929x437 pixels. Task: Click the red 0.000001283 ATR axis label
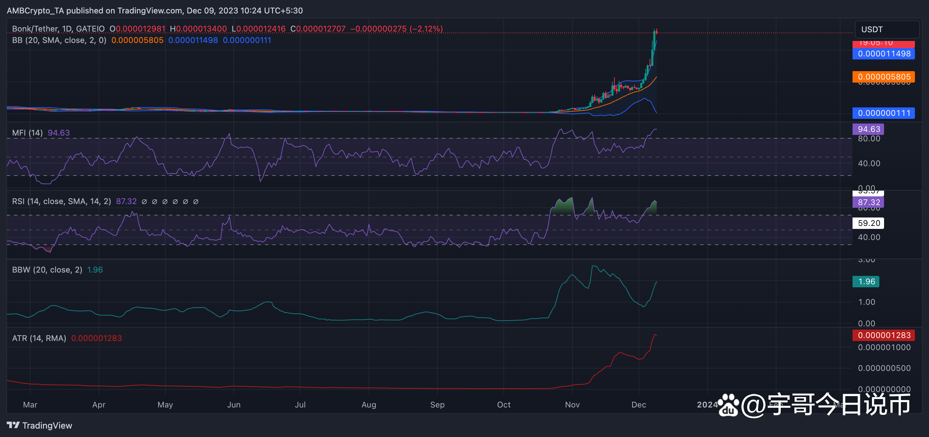[x=884, y=335]
